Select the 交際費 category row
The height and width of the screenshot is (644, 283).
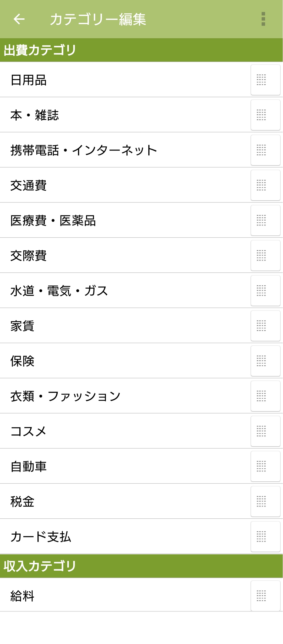29,256
